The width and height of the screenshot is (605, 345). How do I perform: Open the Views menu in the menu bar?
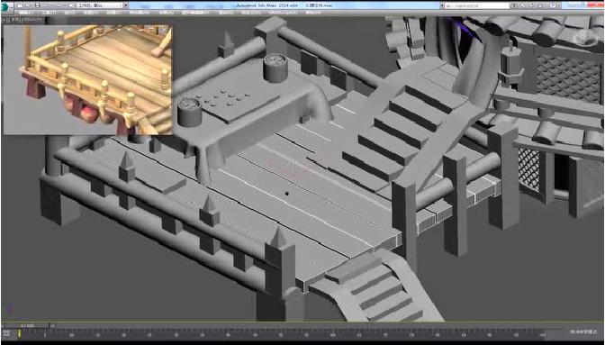click(x=91, y=13)
